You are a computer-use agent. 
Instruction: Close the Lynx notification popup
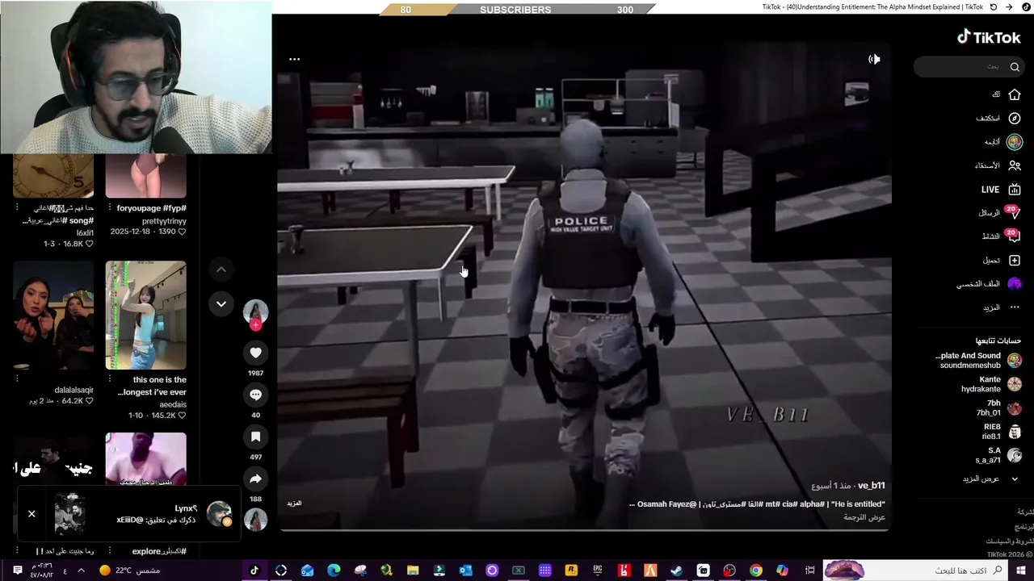pos(32,513)
